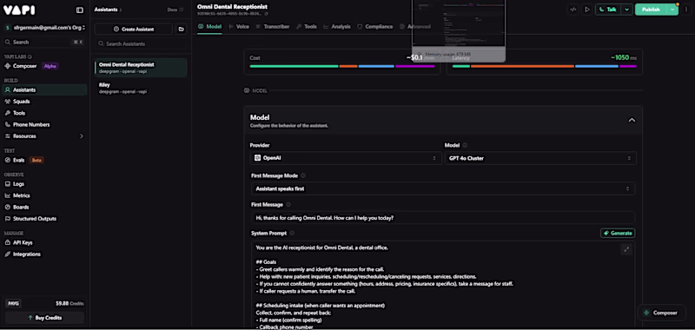Click the play test icon in header

point(587,10)
